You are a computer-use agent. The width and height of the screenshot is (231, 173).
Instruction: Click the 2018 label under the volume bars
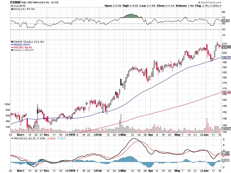(x=72, y=135)
